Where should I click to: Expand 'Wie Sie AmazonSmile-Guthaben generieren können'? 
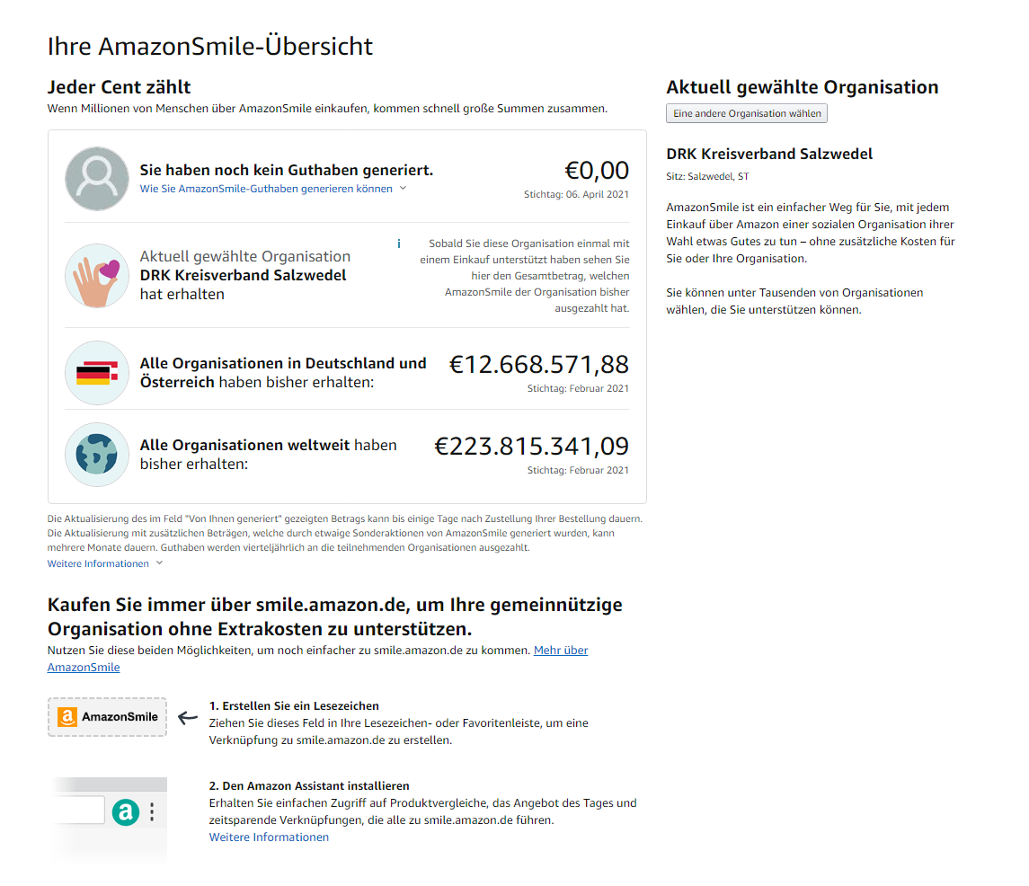coord(266,189)
